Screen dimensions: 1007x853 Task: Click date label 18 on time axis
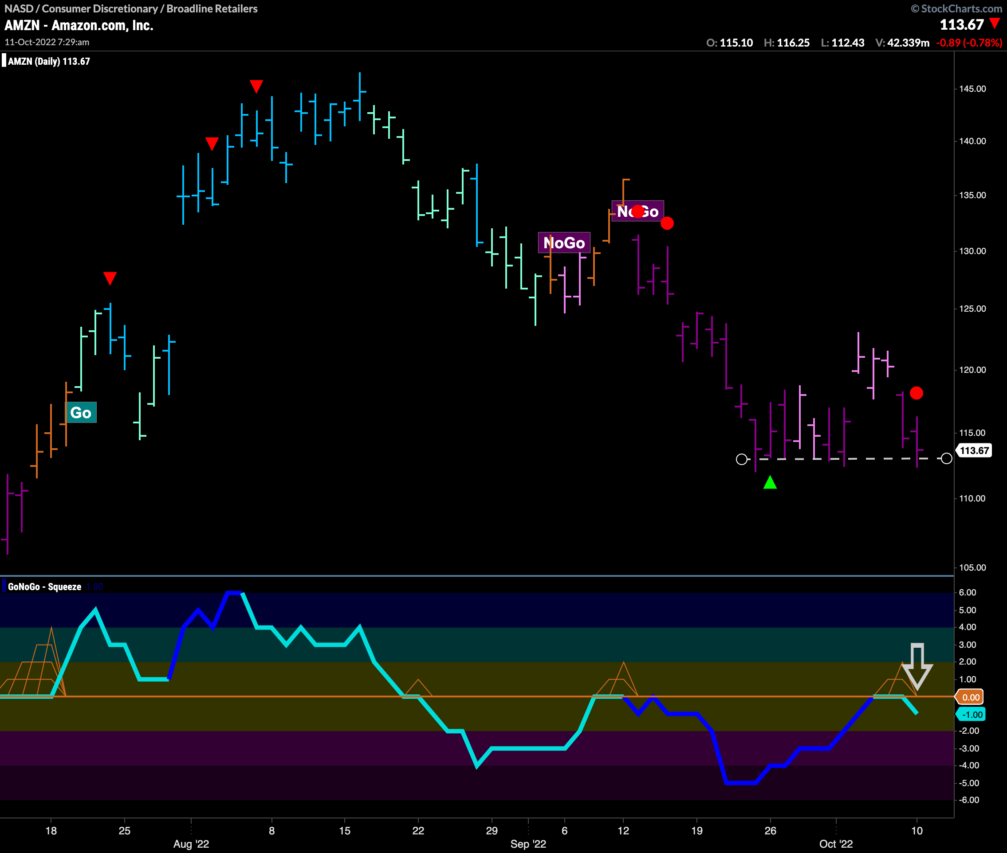51,831
